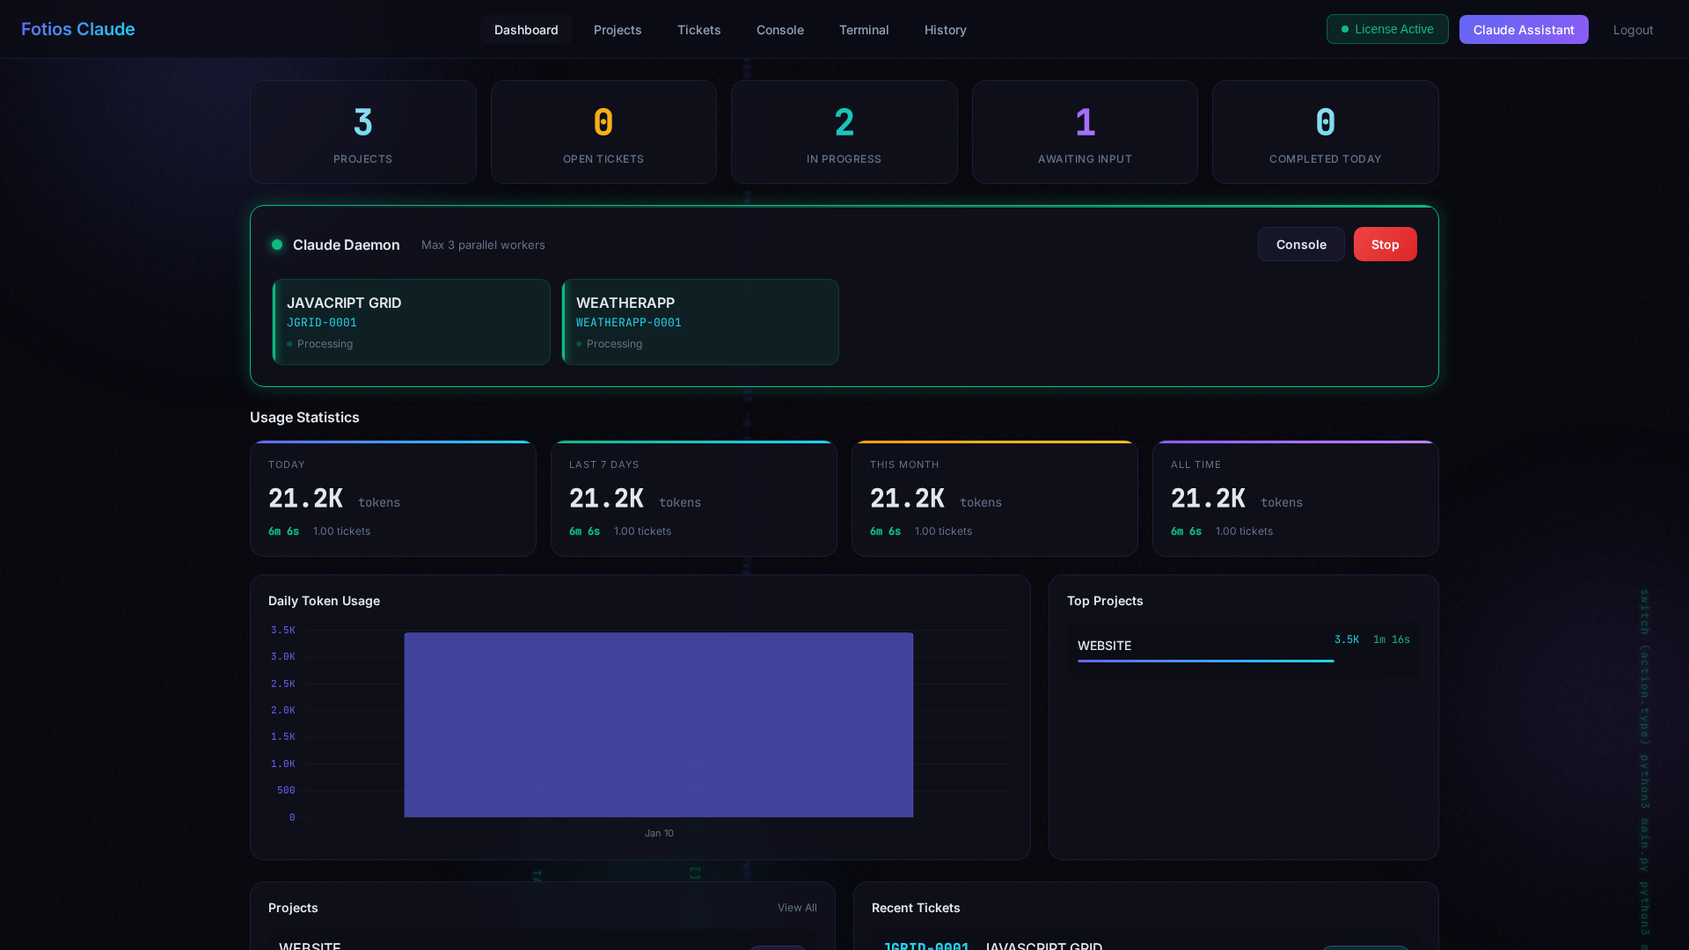Click the License Active status dot
This screenshot has height=950, width=1689.
[x=1343, y=29]
